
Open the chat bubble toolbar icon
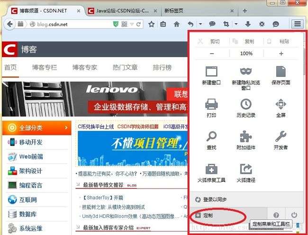tap(212, 24)
